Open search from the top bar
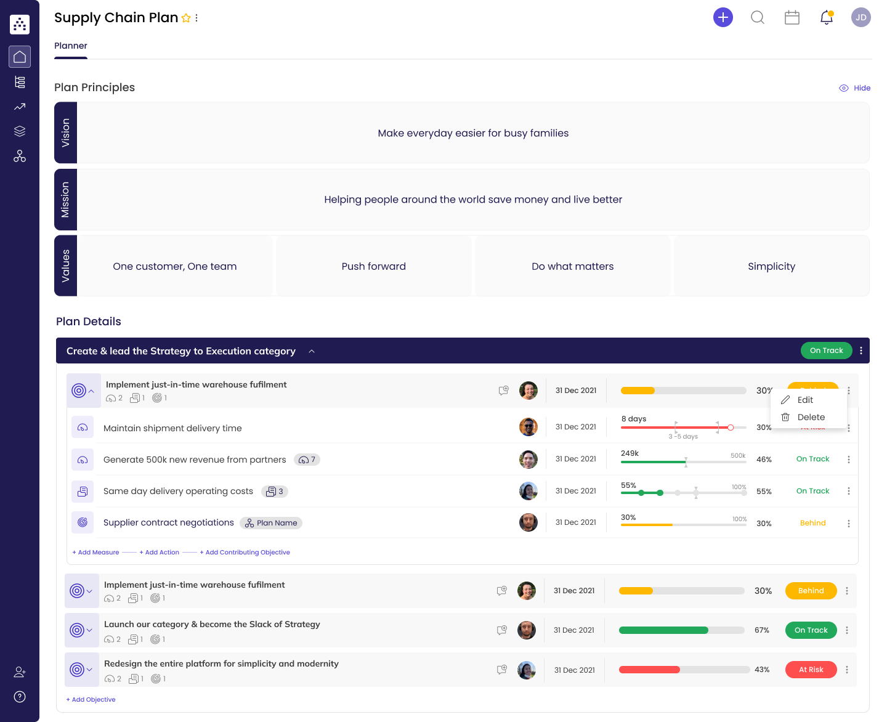The height and width of the screenshot is (722, 887). pyautogui.click(x=758, y=17)
